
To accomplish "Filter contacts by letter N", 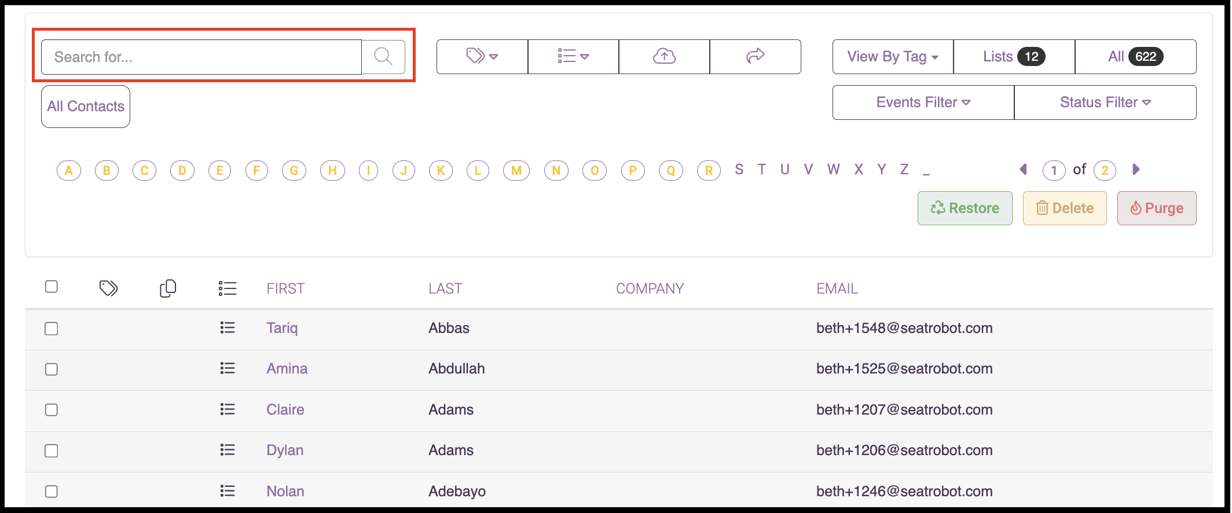I will 556,170.
